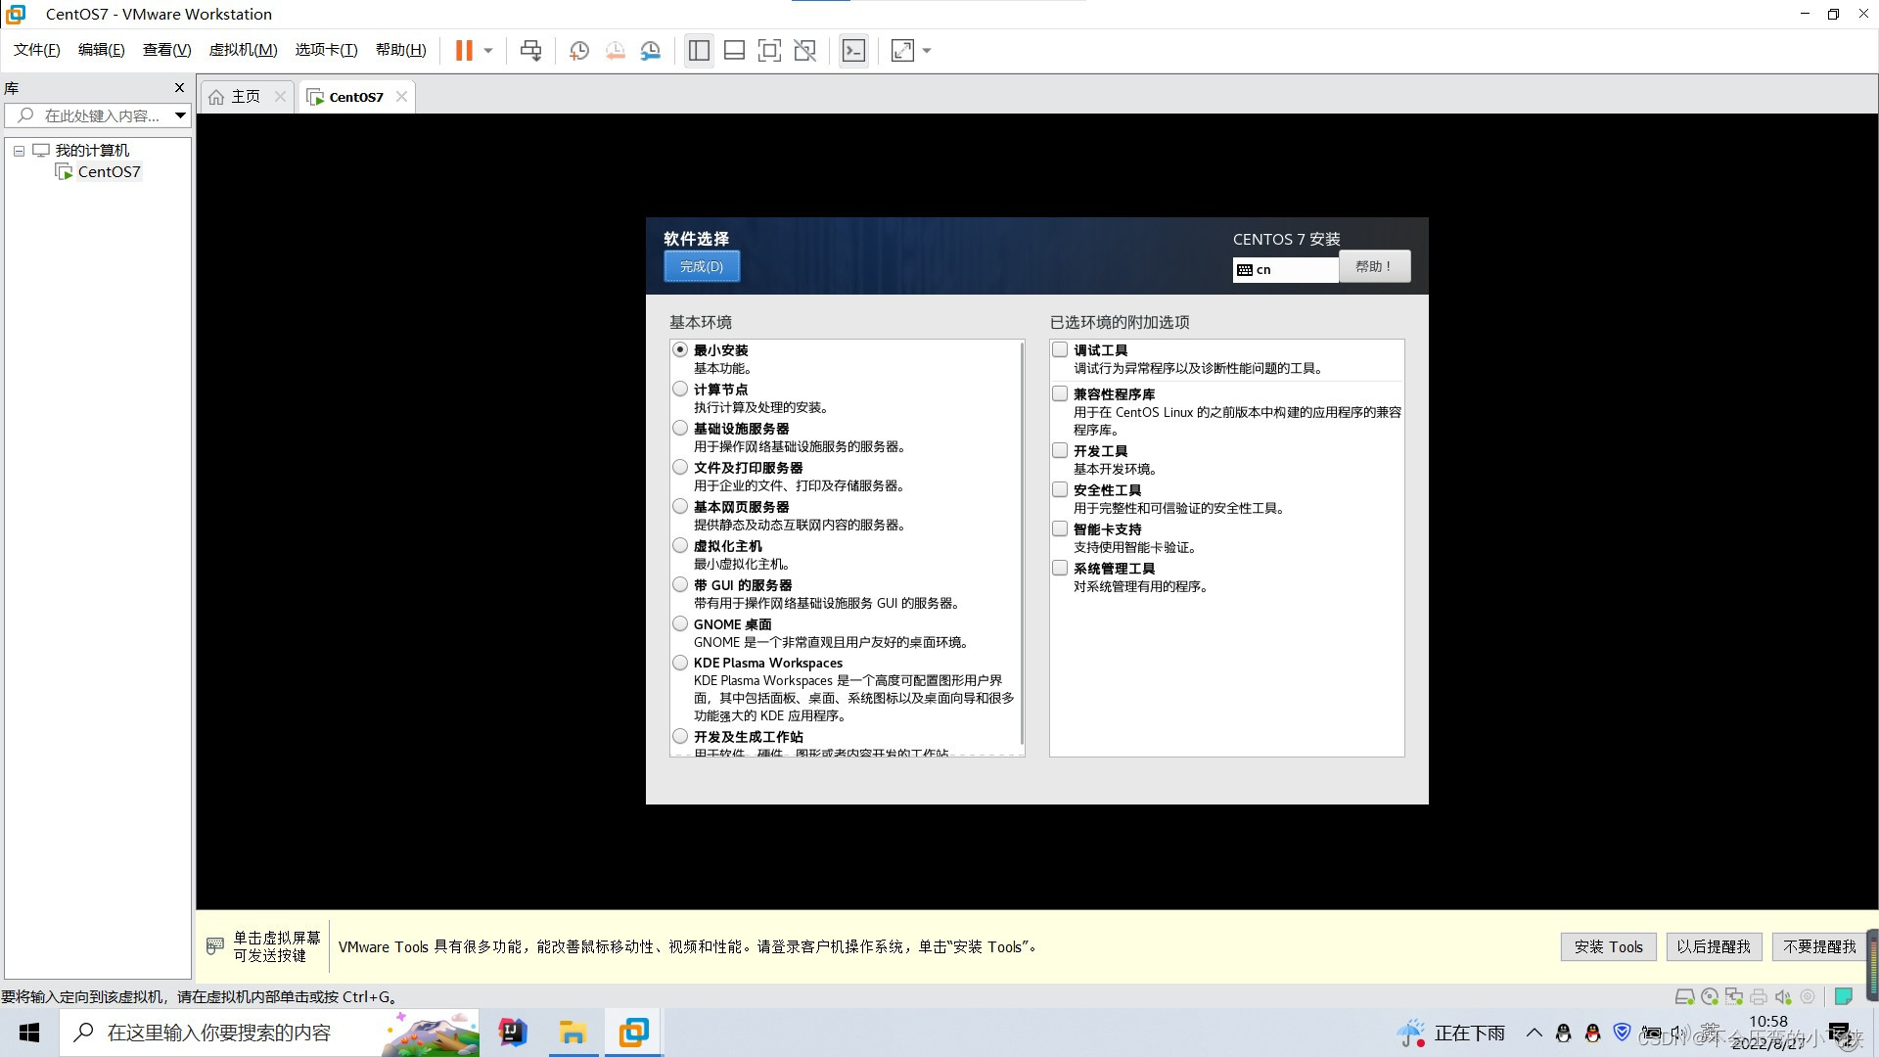
Task: Select CentOS7 in the library tree
Action: click(x=109, y=171)
